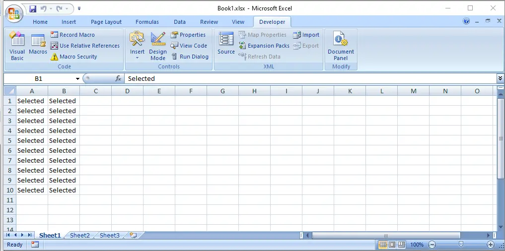Viewport: 505px width, 251px height.
Task: Open XML Expansion Packs
Action: tap(264, 46)
